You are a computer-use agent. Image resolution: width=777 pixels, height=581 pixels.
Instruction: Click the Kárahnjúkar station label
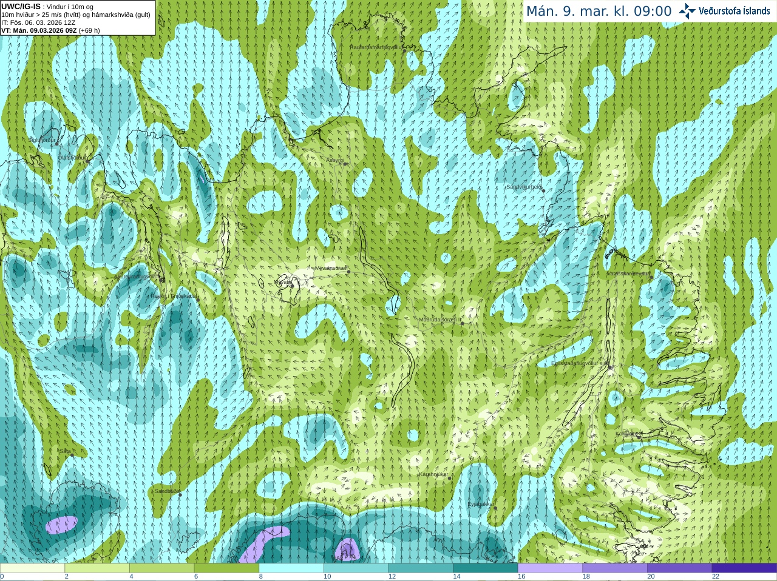click(x=433, y=475)
